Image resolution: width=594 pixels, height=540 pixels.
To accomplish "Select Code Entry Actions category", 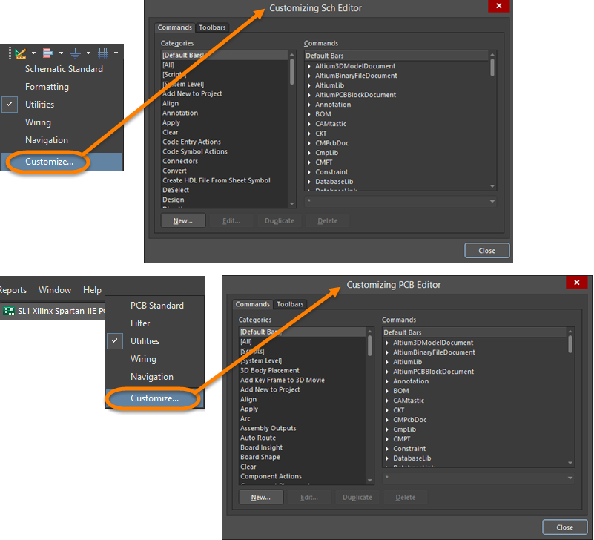I will [191, 142].
